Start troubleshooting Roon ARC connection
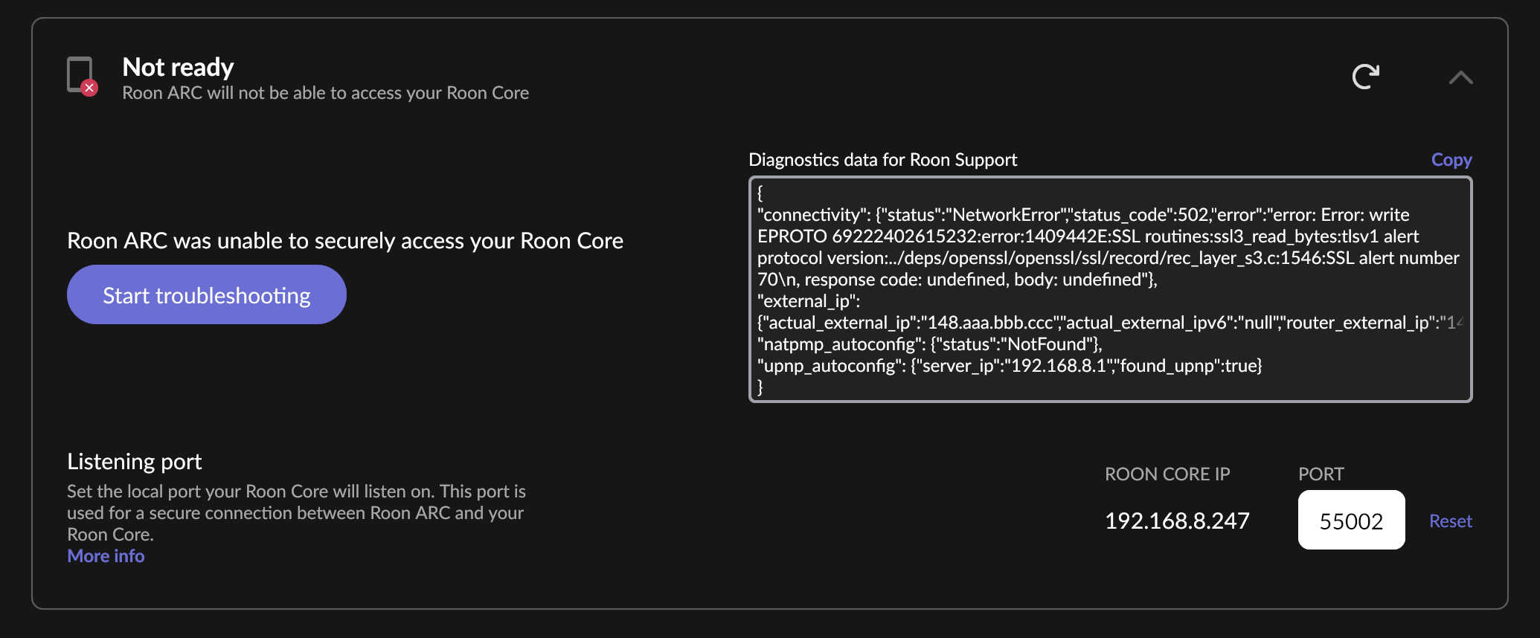 click(207, 294)
